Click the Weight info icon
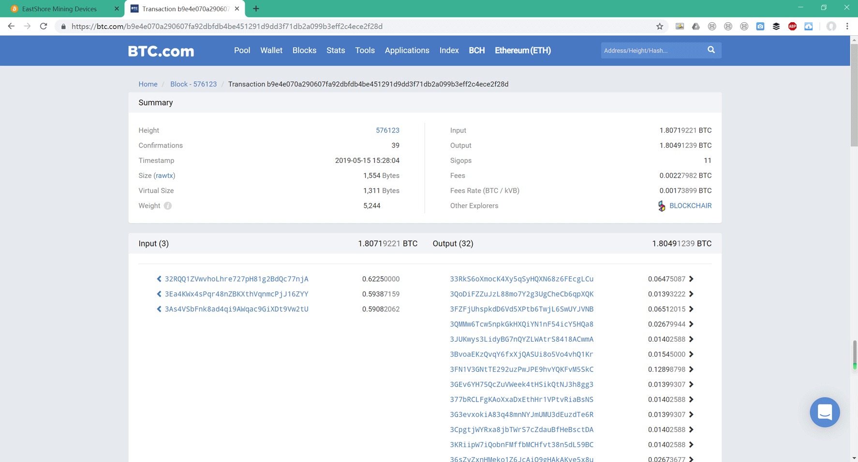Screen dimensions: 858x462 pos(168,206)
